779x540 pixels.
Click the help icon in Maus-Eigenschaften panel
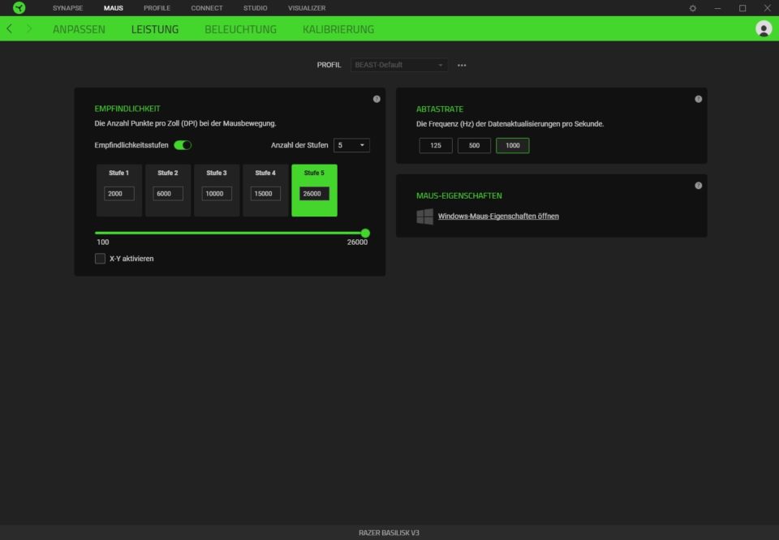click(x=698, y=186)
